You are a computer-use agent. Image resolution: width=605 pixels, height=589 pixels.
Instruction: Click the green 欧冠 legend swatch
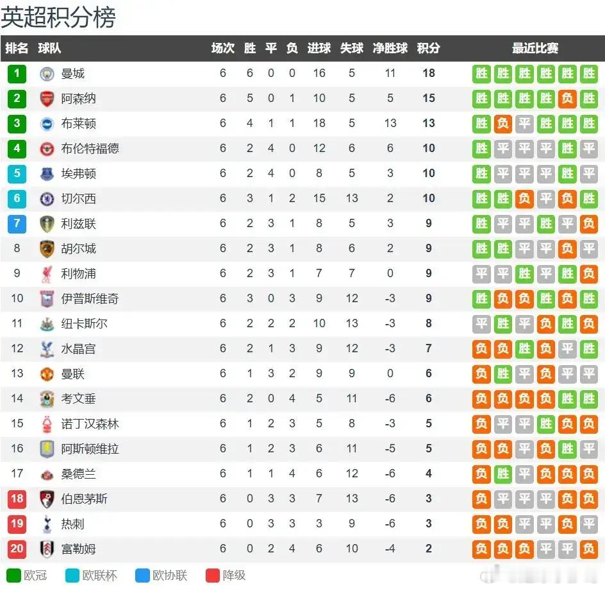point(13,575)
